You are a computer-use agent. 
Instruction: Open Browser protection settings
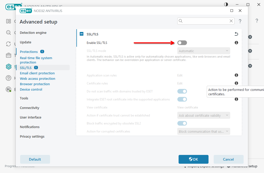pyautogui.click(x=35, y=84)
